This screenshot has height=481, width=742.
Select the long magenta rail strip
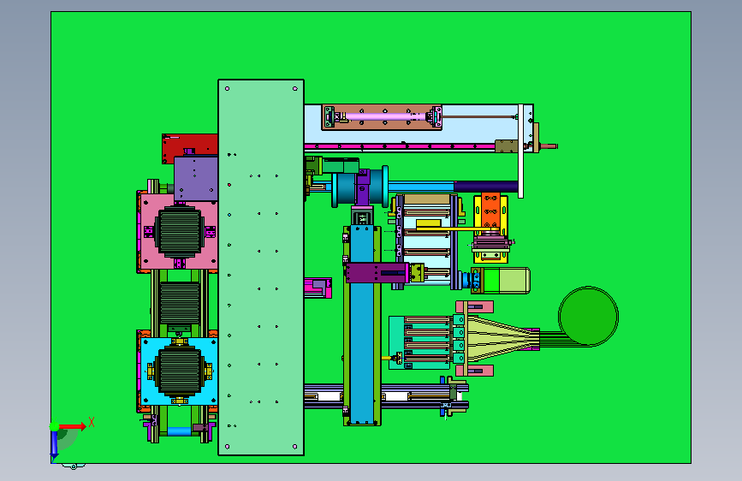400,146
